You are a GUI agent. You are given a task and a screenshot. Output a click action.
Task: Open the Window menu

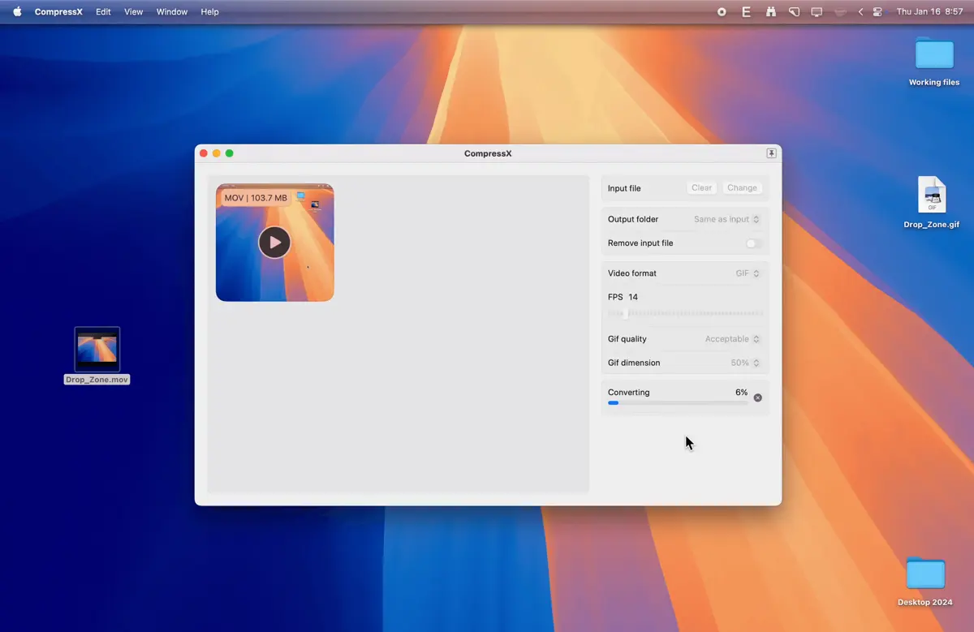(x=172, y=11)
